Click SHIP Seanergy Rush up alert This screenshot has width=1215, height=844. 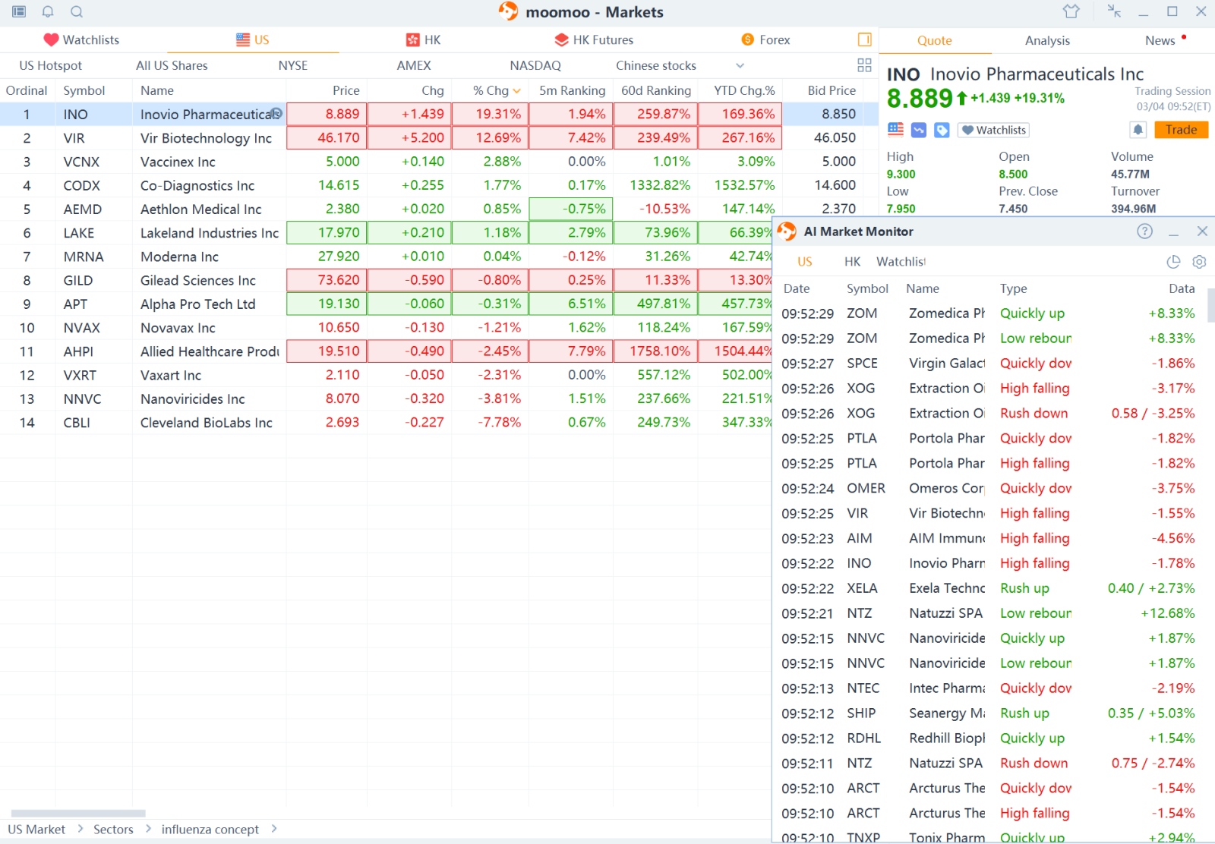pos(989,713)
